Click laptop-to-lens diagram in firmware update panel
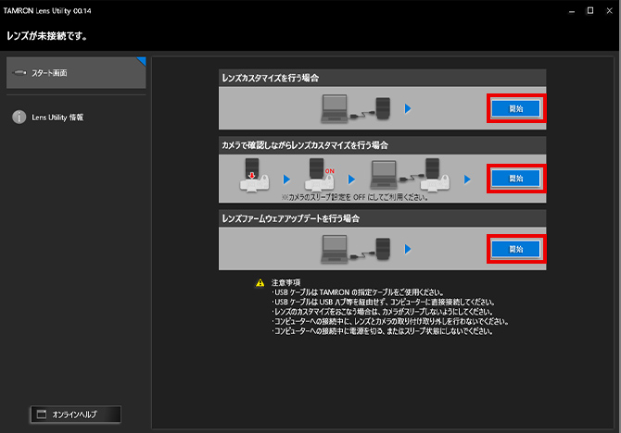The image size is (621, 433). [x=356, y=249]
